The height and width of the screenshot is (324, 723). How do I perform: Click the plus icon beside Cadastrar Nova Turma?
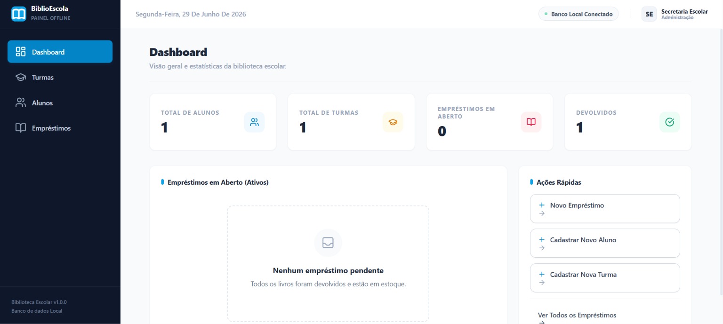pyautogui.click(x=542, y=274)
